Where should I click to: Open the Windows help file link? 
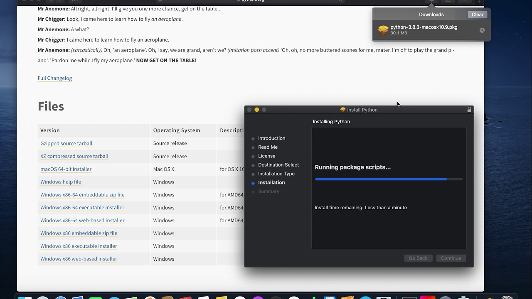(61, 182)
